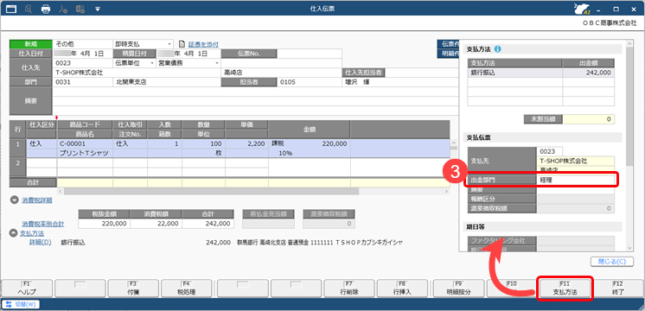Open the 消費税詳細 link
645x311 pixels.
click(x=37, y=200)
